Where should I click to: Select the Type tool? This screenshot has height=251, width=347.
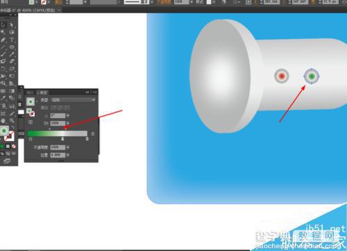coord(12,40)
